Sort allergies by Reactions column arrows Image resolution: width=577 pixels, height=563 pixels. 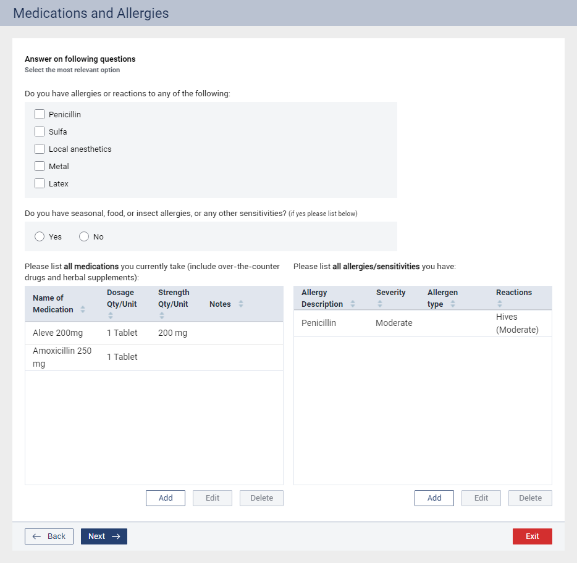[x=500, y=304]
